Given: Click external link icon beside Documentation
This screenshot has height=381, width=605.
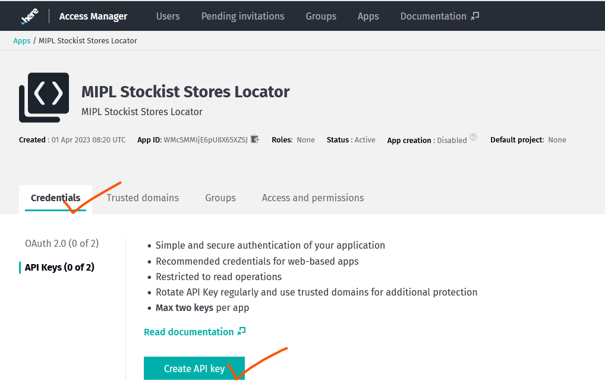Looking at the screenshot, I should (x=475, y=16).
